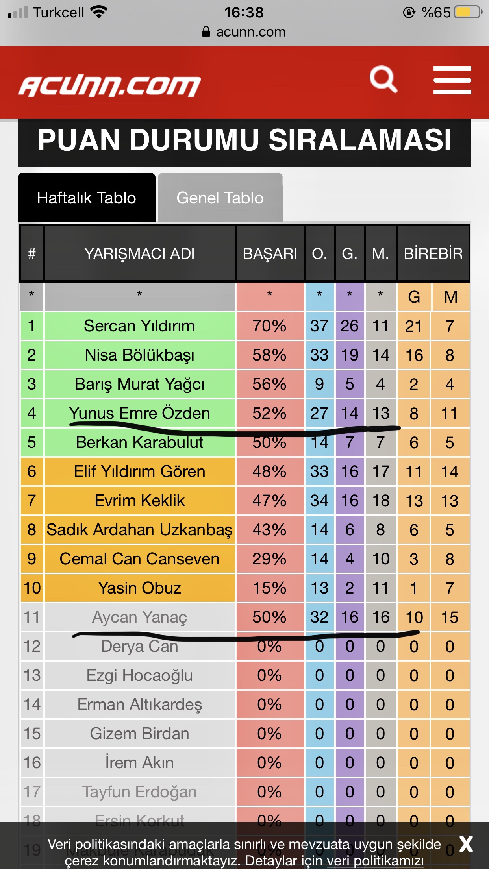Tap the acunn.com logo
Screen dimensions: 489x869
click(110, 86)
